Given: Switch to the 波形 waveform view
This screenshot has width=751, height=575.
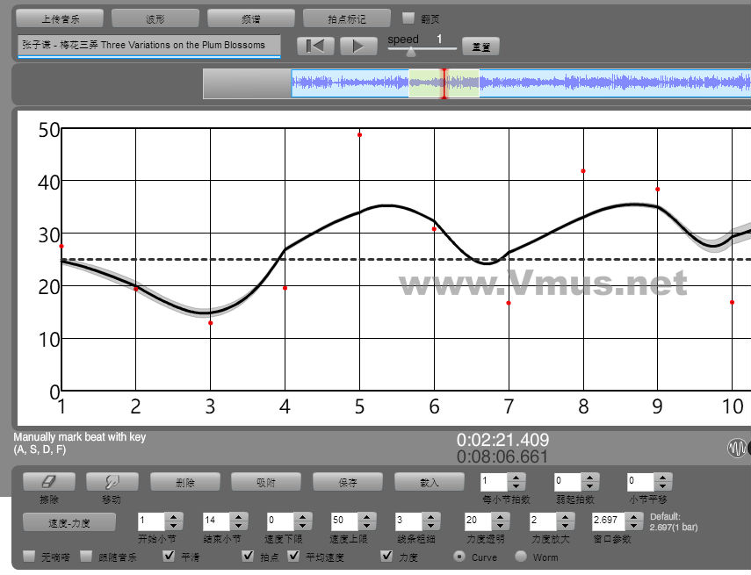Looking at the screenshot, I should [x=155, y=18].
